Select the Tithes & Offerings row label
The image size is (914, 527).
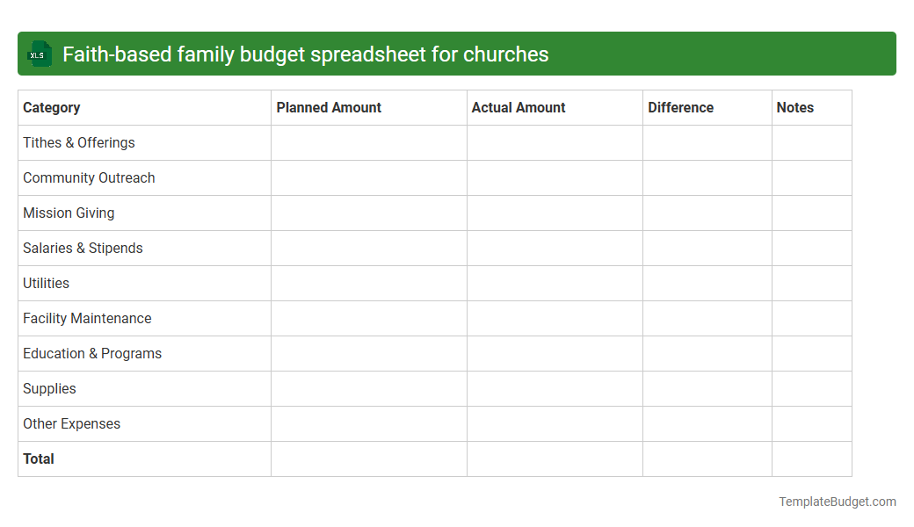click(78, 142)
